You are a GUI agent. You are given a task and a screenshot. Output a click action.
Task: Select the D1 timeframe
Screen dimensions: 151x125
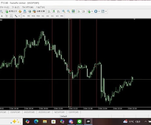[52, 16]
